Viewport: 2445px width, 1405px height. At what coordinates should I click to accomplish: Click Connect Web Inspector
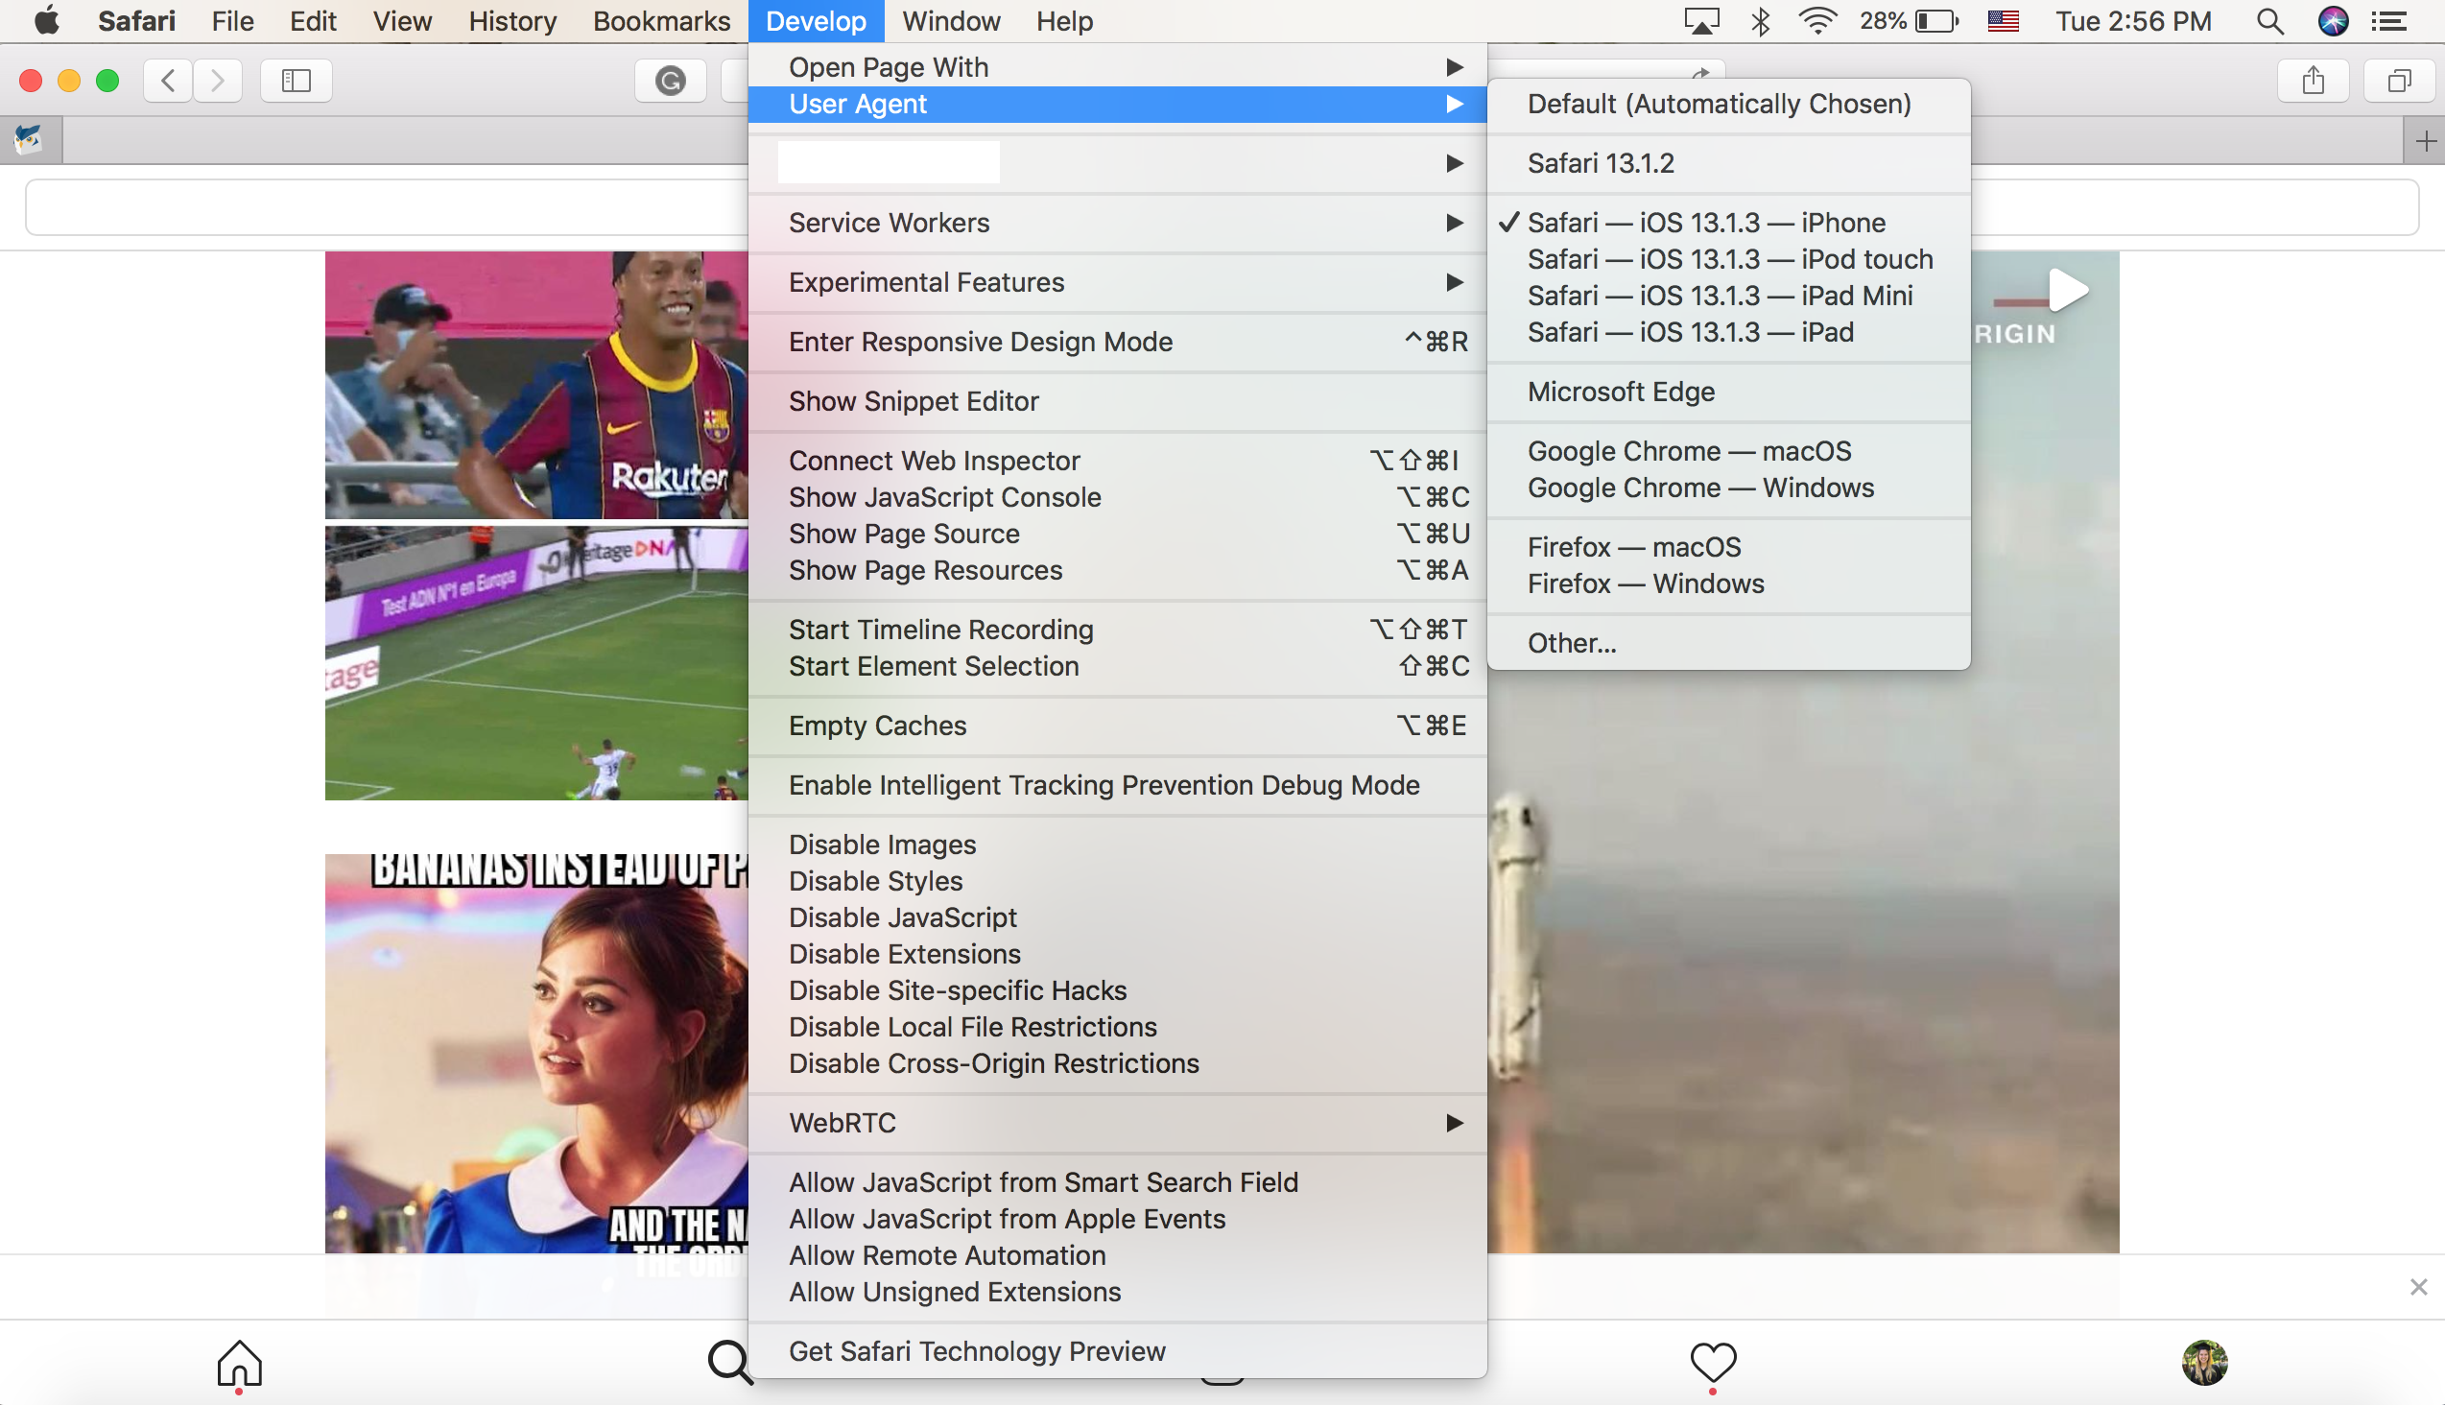click(x=1116, y=462)
